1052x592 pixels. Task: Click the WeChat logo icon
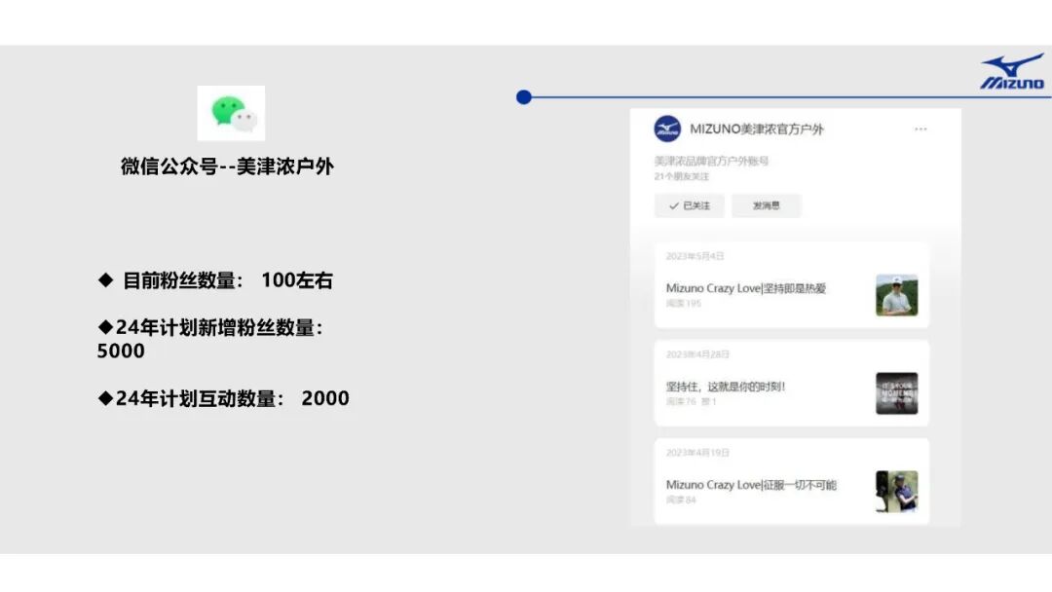(231, 113)
